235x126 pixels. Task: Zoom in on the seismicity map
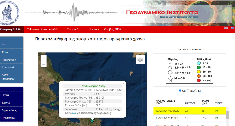(x=44, y=58)
